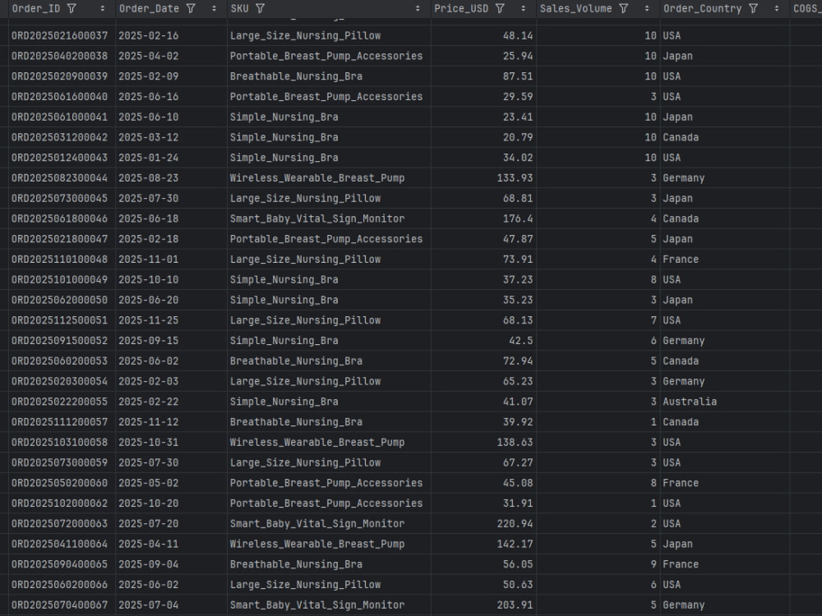Toggle sort arrows on SKU column
822x616 pixels.
click(x=418, y=8)
